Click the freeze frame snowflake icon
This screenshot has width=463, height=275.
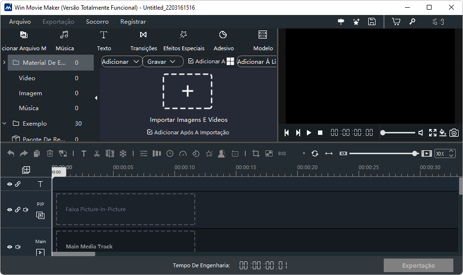click(x=123, y=154)
